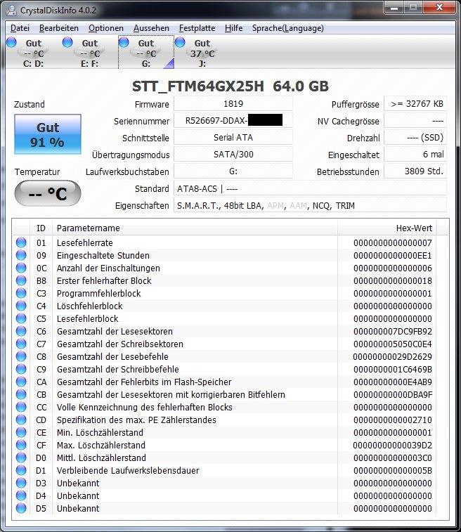Open the Bearbeiten menu

59,28
